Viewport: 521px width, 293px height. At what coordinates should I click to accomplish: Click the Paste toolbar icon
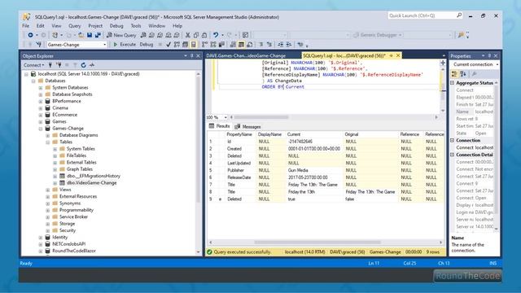(204, 35)
